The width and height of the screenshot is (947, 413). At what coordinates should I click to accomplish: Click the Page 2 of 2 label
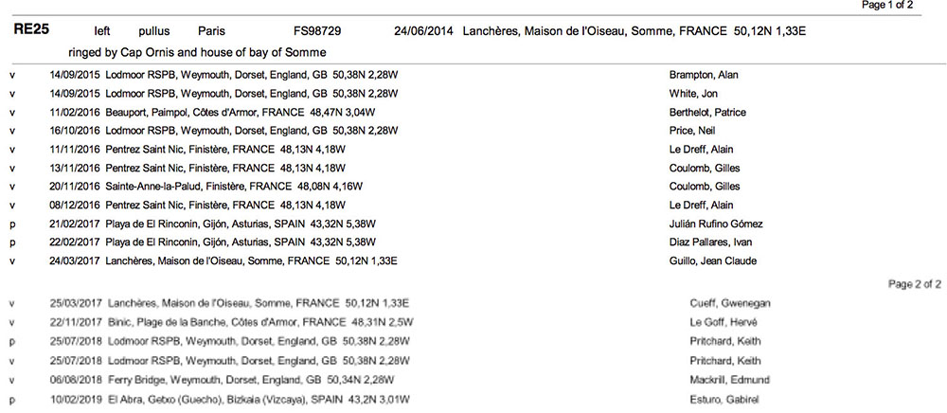(915, 284)
